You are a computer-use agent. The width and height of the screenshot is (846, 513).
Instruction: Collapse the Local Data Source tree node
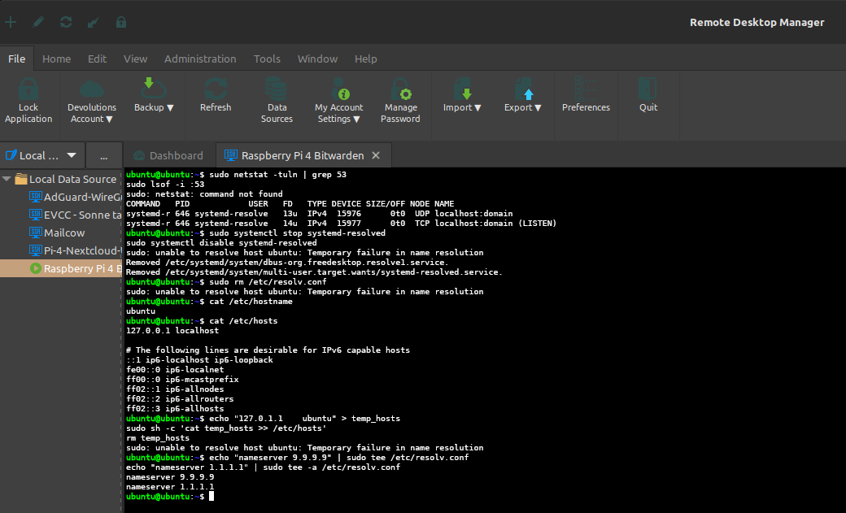pos(7,179)
